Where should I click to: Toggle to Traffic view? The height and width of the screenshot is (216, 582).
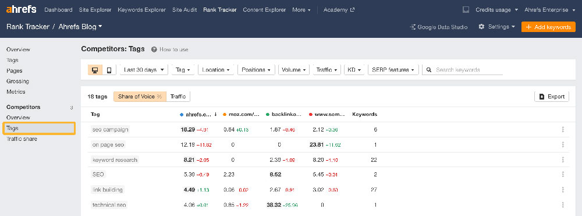point(178,97)
